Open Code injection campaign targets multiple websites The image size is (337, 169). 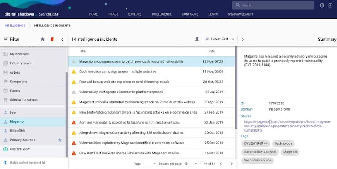coord(152,71)
